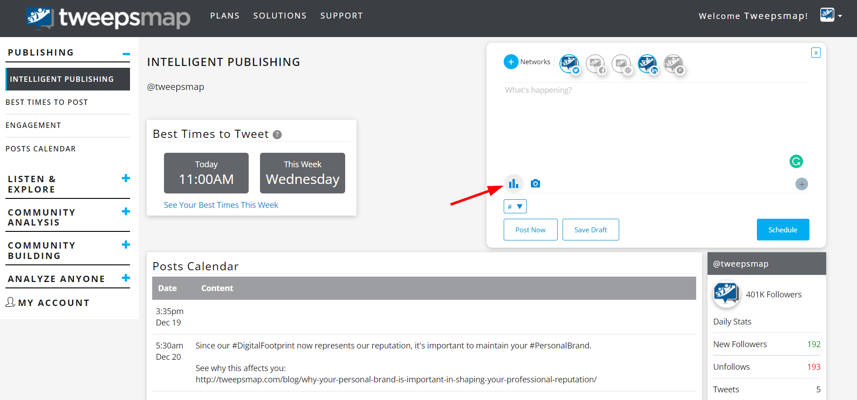Expand the Listen & Explore section
Image resolution: width=857 pixels, height=400 pixels.
point(126,179)
